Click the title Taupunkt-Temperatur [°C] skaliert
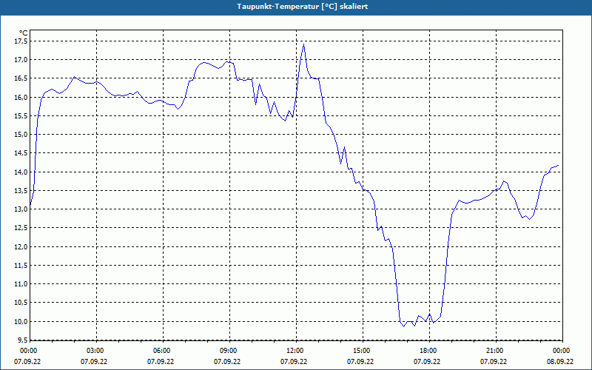The image size is (592, 370). pos(303,7)
